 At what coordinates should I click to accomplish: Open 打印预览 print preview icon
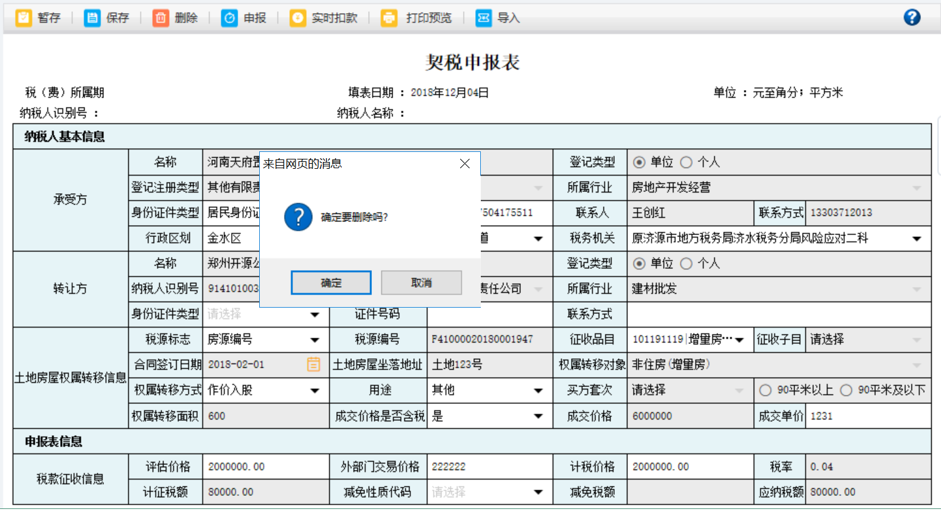389,18
